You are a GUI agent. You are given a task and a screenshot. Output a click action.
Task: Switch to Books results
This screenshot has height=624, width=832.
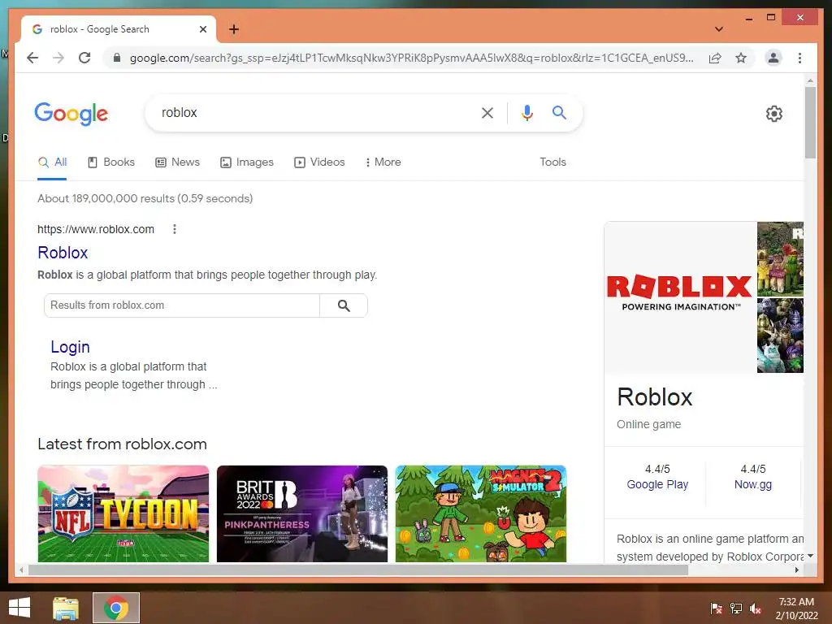click(x=110, y=162)
